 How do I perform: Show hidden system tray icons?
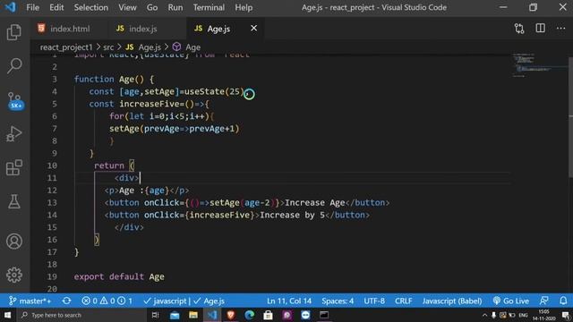[484, 315]
